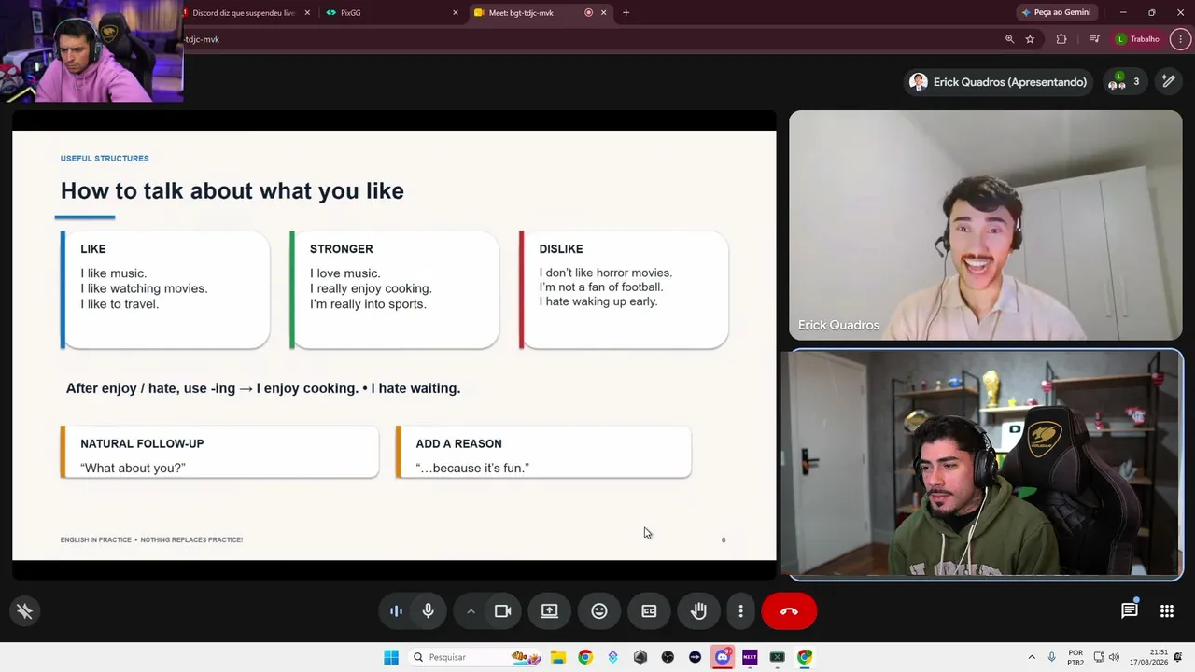Open the Meet chat panel

click(x=1130, y=611)
